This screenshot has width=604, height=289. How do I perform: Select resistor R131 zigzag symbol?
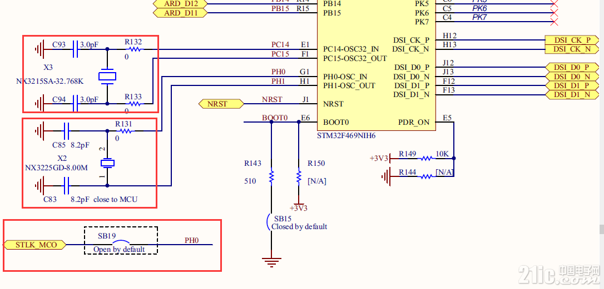coord(126,131)
